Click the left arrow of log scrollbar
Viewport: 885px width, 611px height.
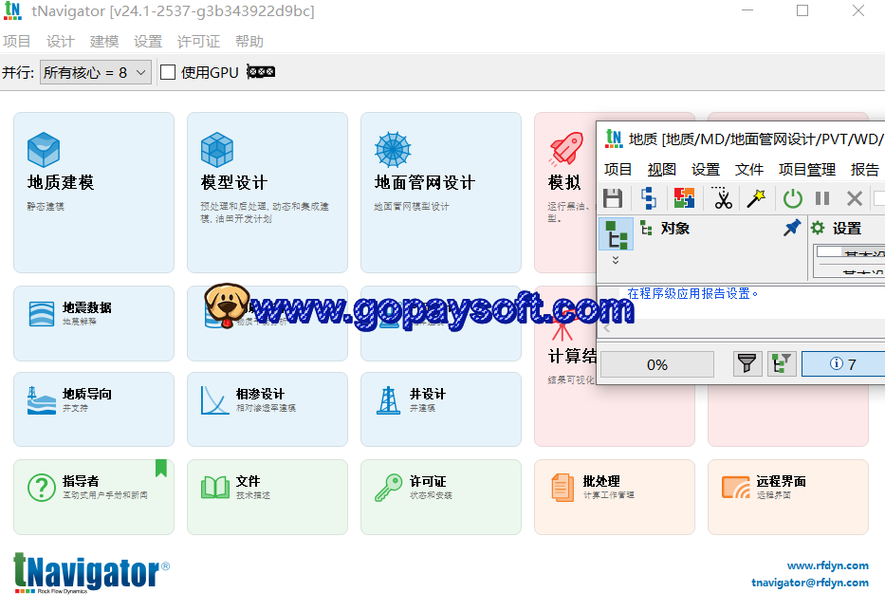pyautogui.click(x=607, y=327)
